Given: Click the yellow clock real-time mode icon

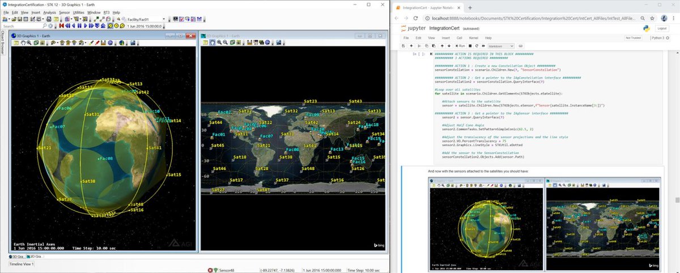Looking at the screenshot, I should (117, 26).
